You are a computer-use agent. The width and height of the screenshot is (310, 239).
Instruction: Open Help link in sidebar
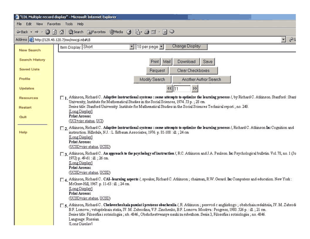[23, 132]
